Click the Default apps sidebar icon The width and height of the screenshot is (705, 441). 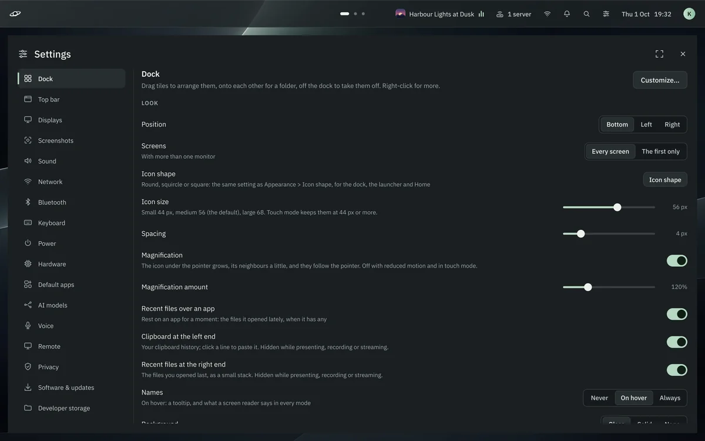pyautogui.click(x=28, y=285)
